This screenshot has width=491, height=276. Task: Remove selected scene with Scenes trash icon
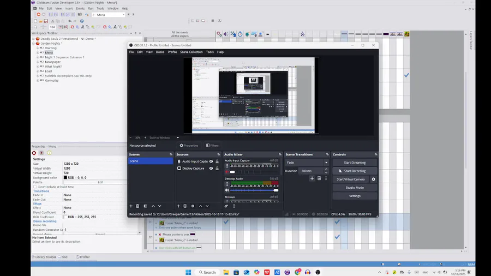(137, 206)
